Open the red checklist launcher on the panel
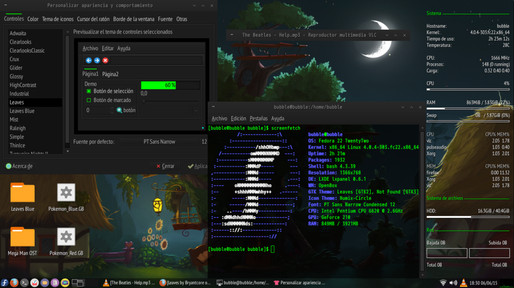514x288 pixels. [x=35, y=282]
